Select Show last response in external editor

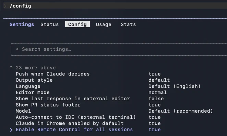[x=73, y=99]
